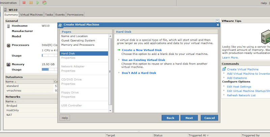This screenshot has height=137, width=270.
Task: Click Edit Host Settings link
Action: [239, 87]
